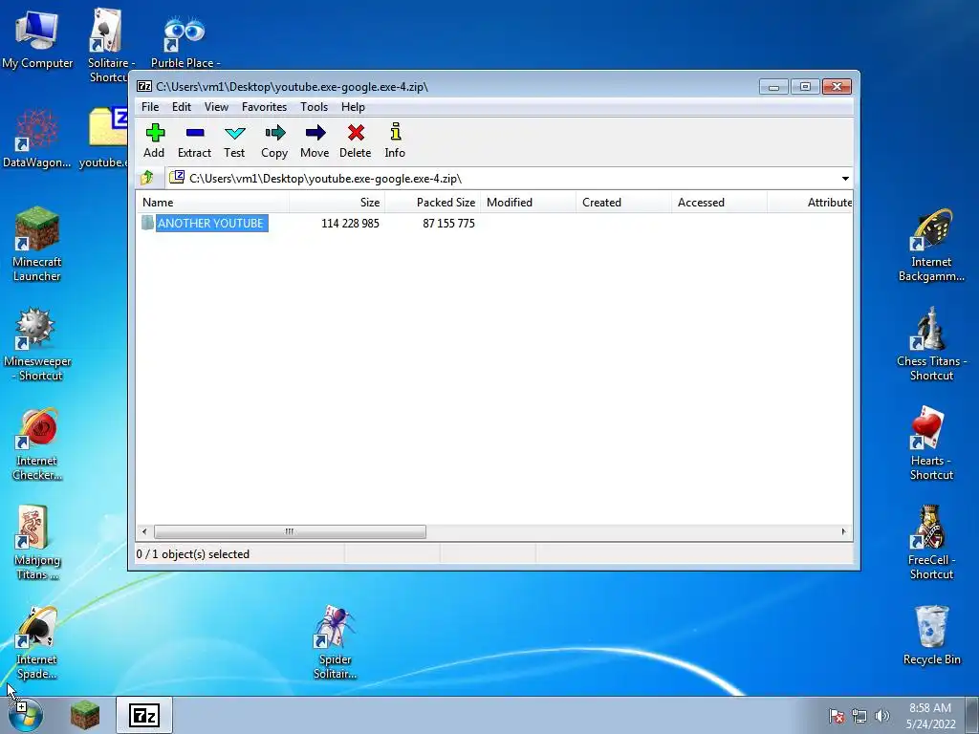The width and height of the screenshot is (979, 734).
Task: Open the Help menu
Action: [353, 107]
